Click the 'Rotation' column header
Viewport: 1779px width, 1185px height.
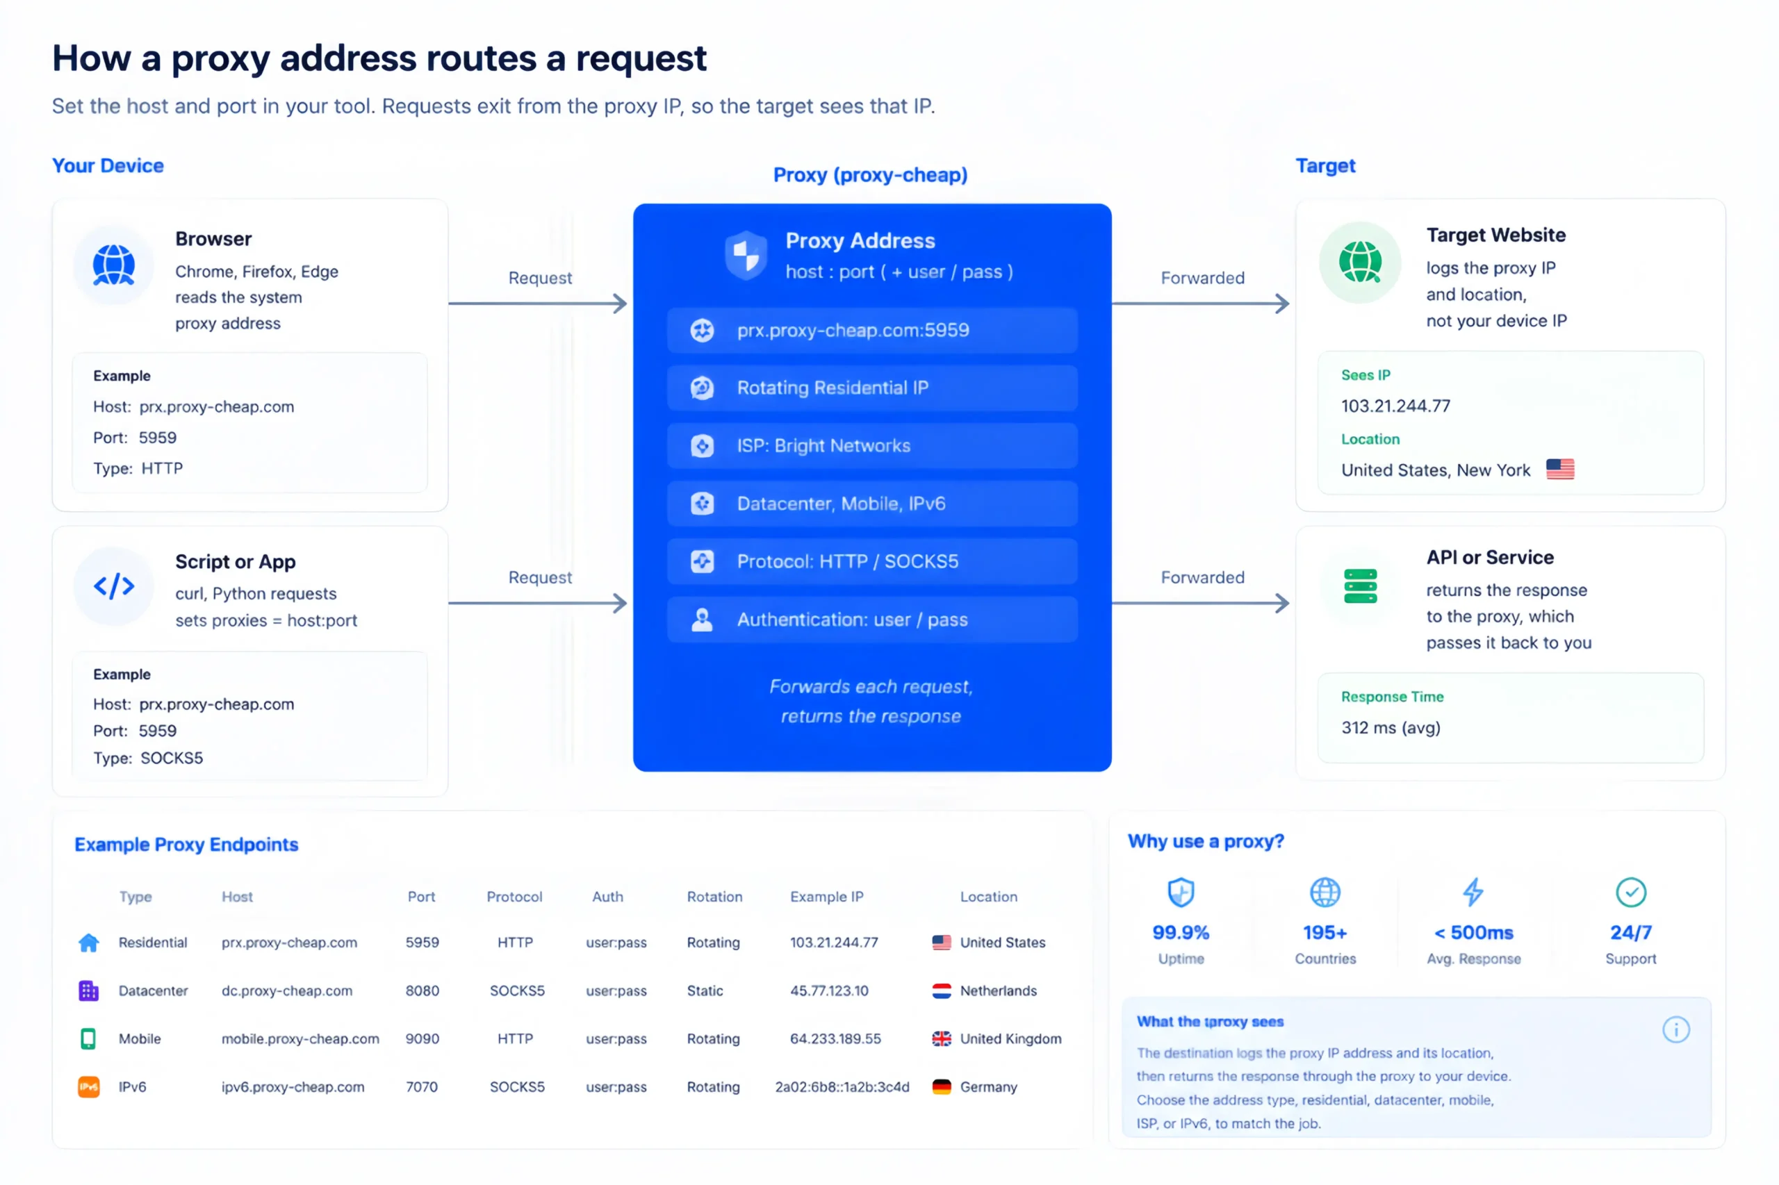(714, 897)
